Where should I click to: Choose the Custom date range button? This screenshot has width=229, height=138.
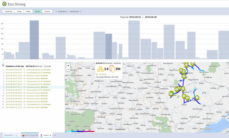pos(47,11)
